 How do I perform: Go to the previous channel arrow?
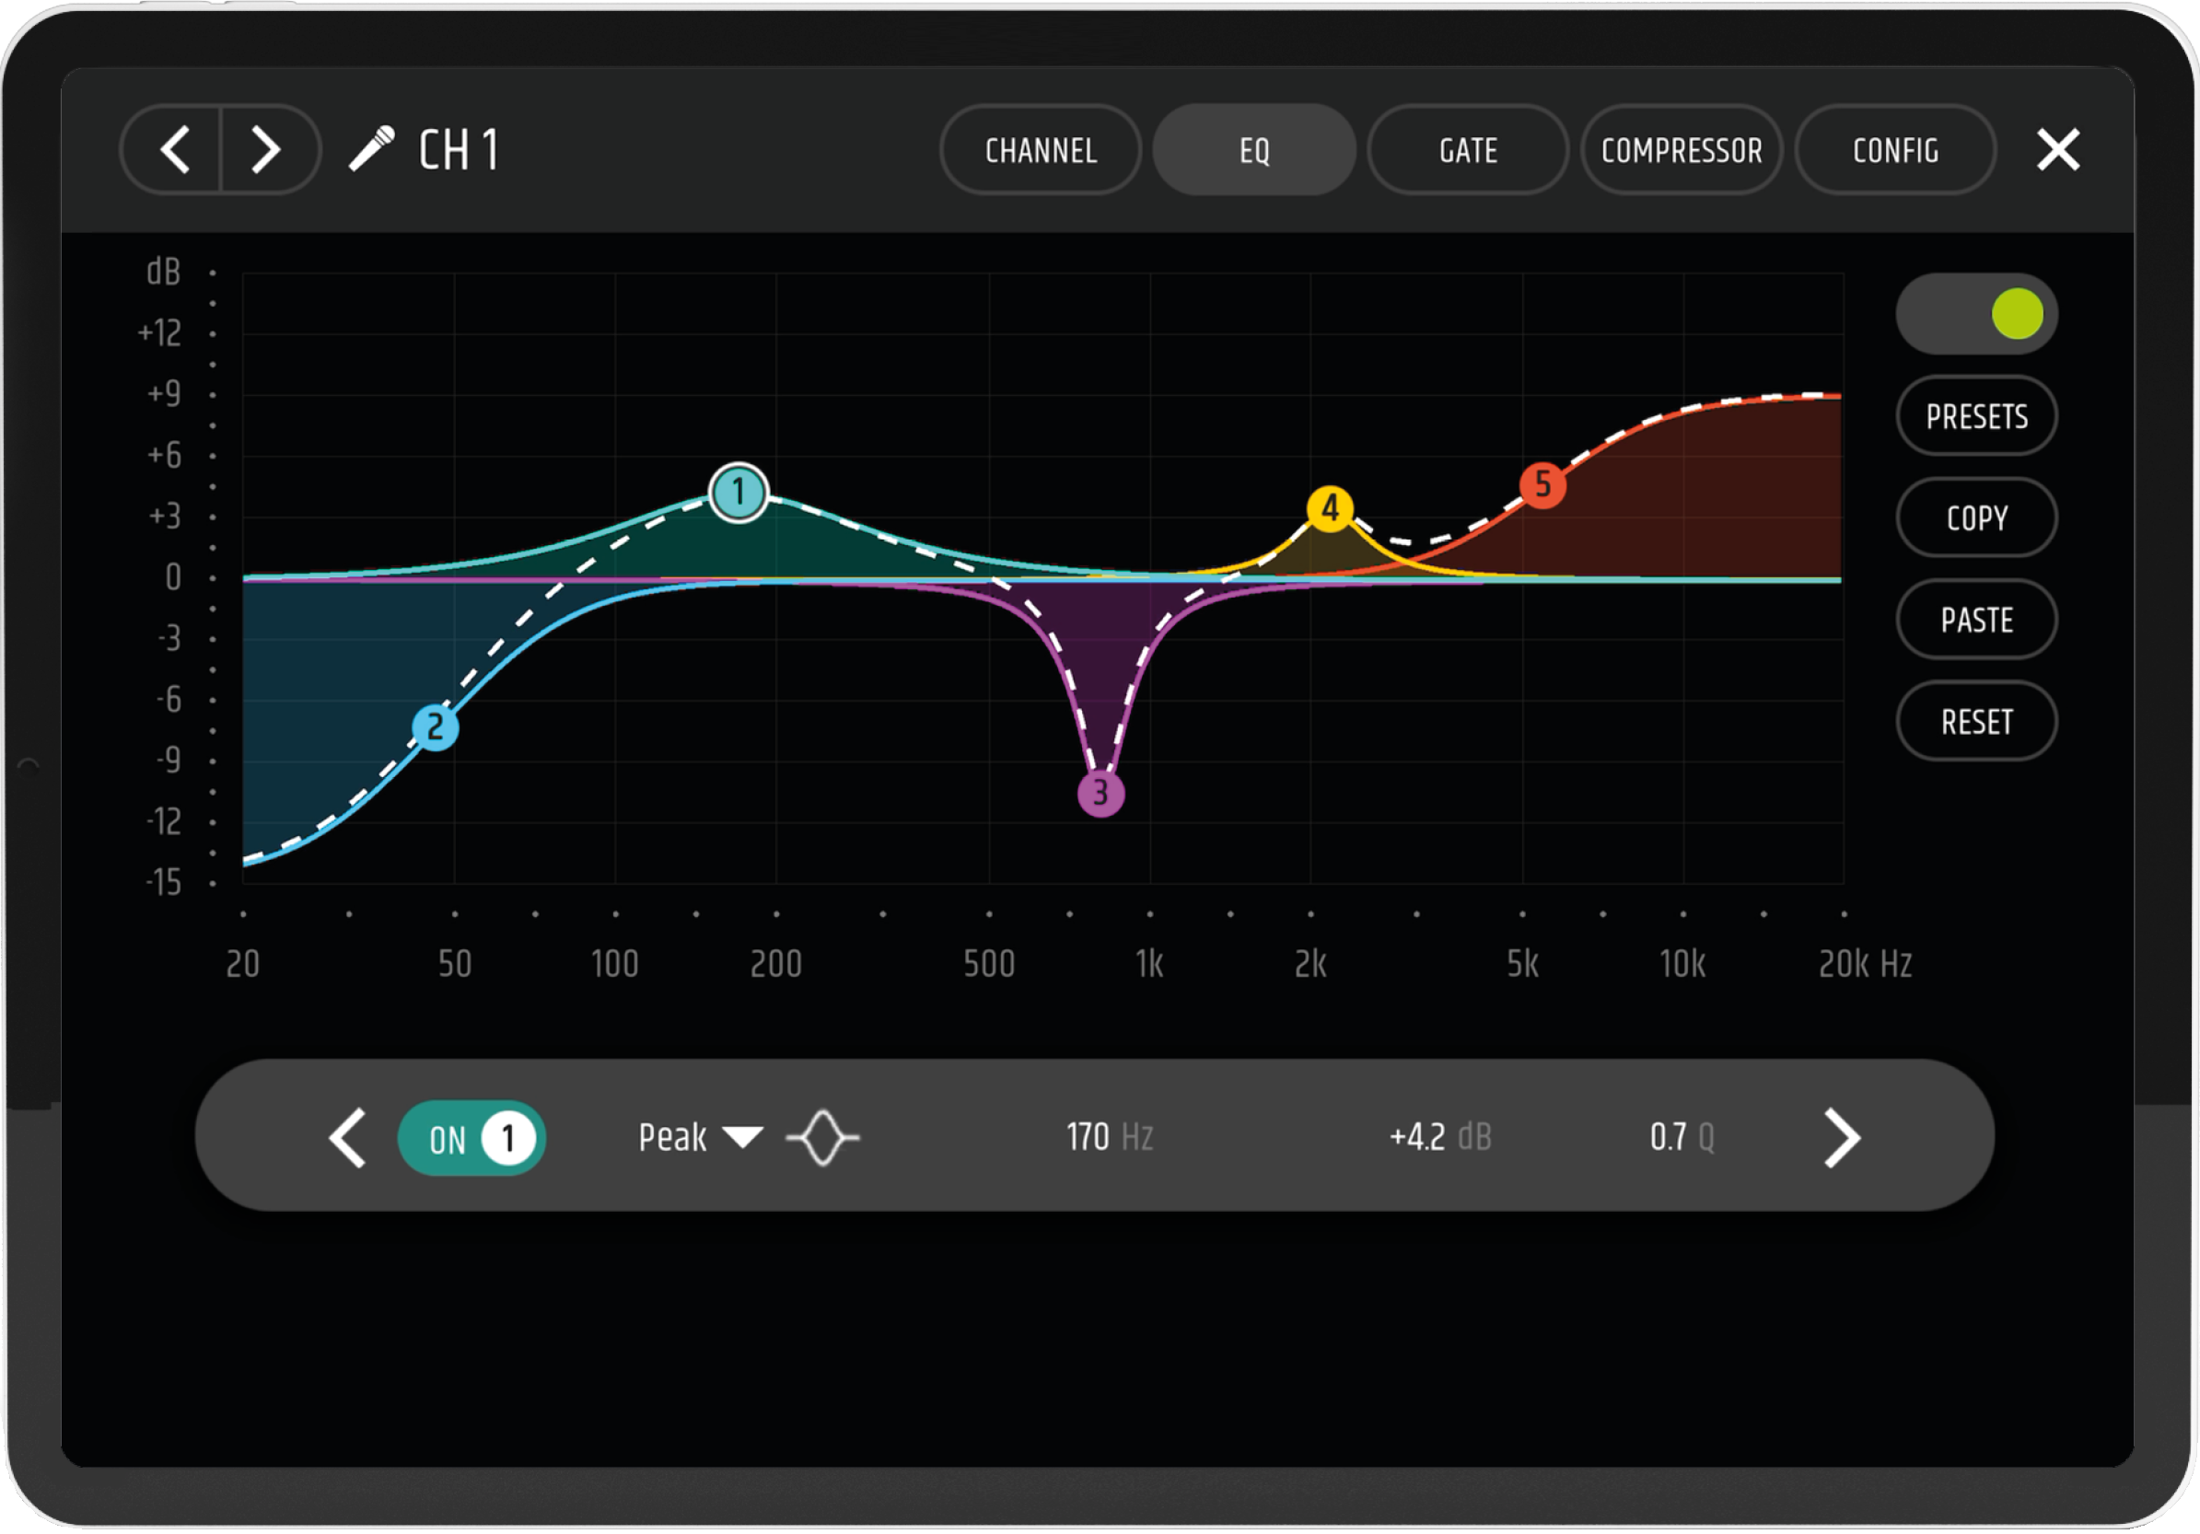tap(173, 150)
